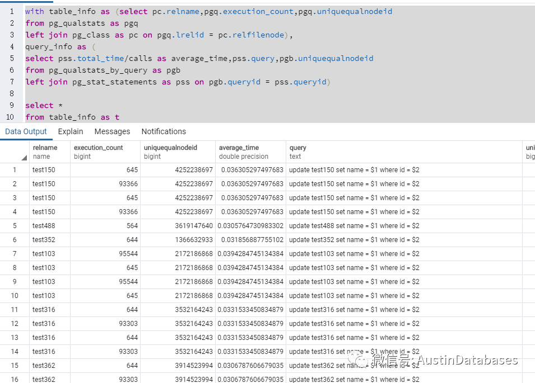Image resolution: width=535 pixels, height=383 pixels.
Task: Select the relname column header
Action: (x=45, y=152)
